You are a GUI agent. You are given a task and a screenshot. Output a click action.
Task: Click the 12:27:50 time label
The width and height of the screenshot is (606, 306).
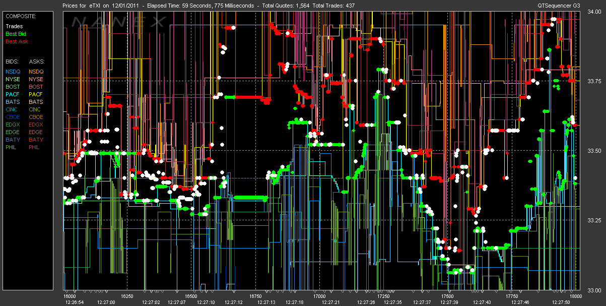point(562,302)
